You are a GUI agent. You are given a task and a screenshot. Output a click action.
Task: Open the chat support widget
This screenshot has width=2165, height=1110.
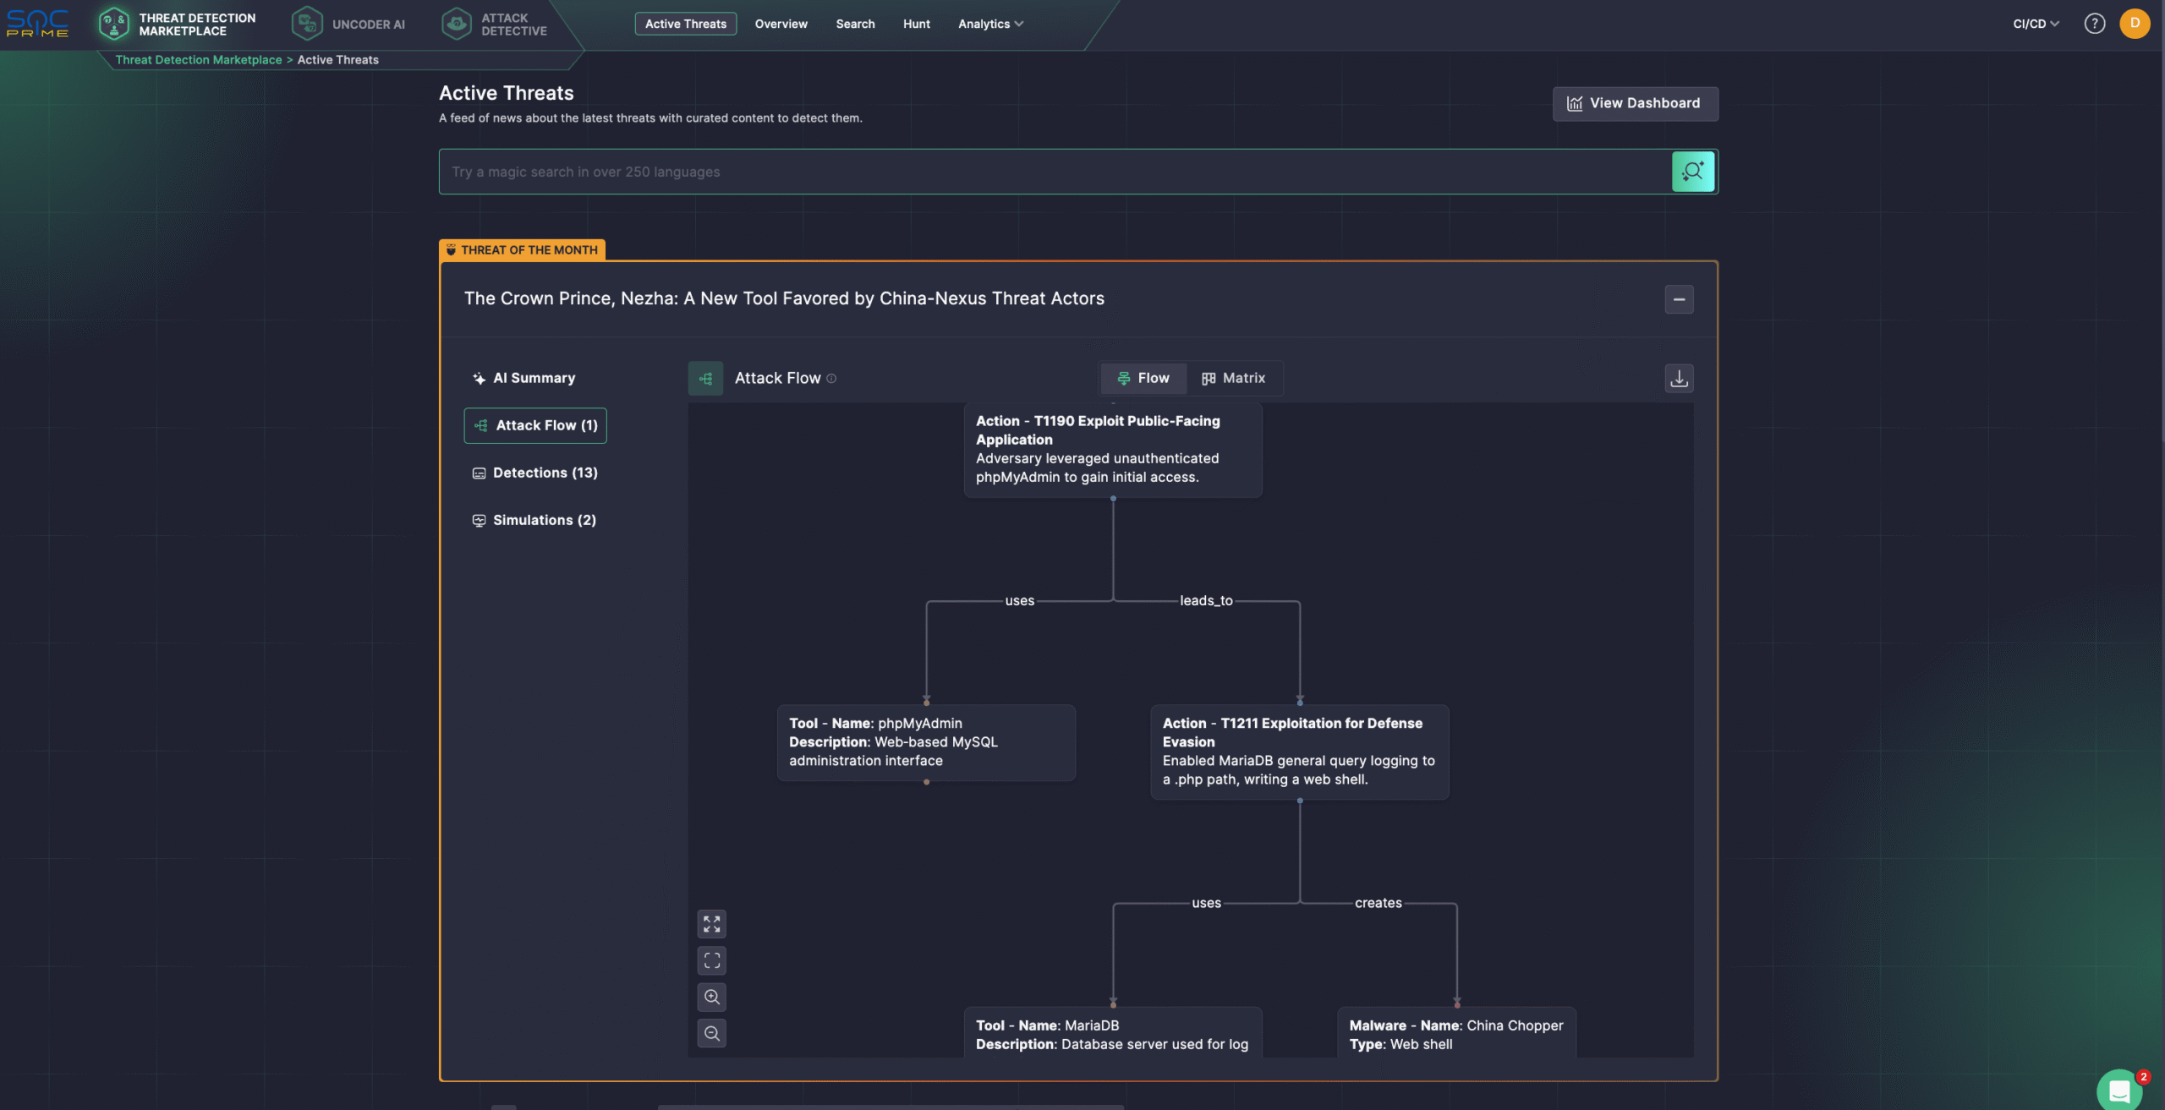[2118, 1091]
